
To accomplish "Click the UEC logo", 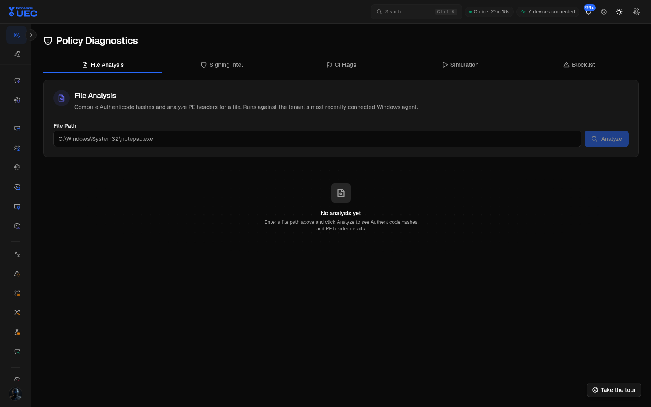I will click(23, 12).
